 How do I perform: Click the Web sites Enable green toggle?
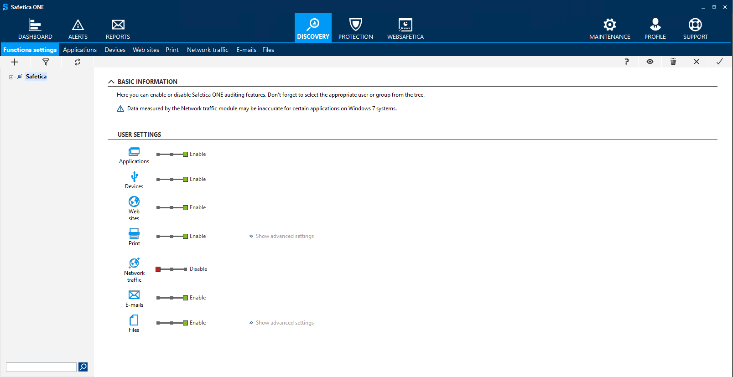point(186,208)
